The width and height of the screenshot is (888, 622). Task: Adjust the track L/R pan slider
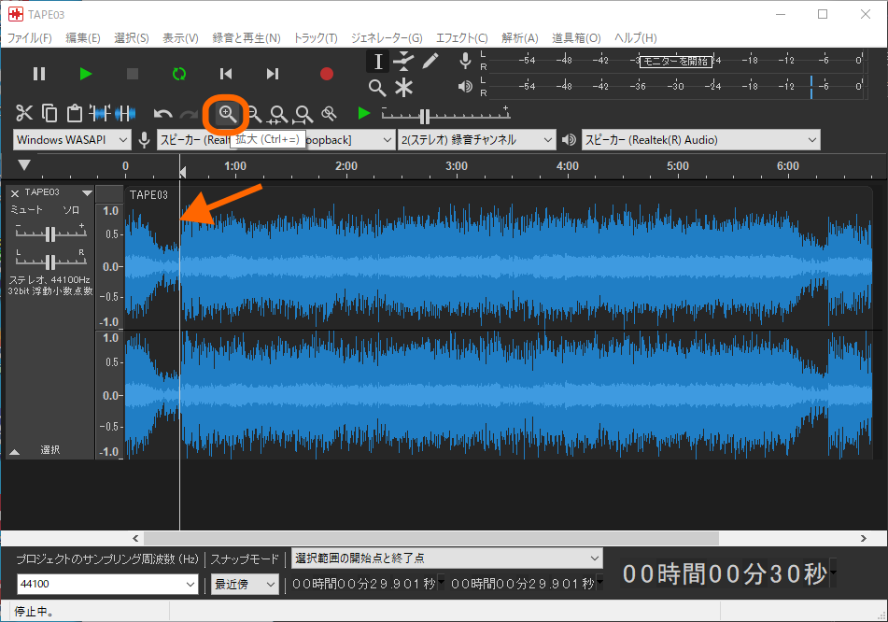pos(50,261)
